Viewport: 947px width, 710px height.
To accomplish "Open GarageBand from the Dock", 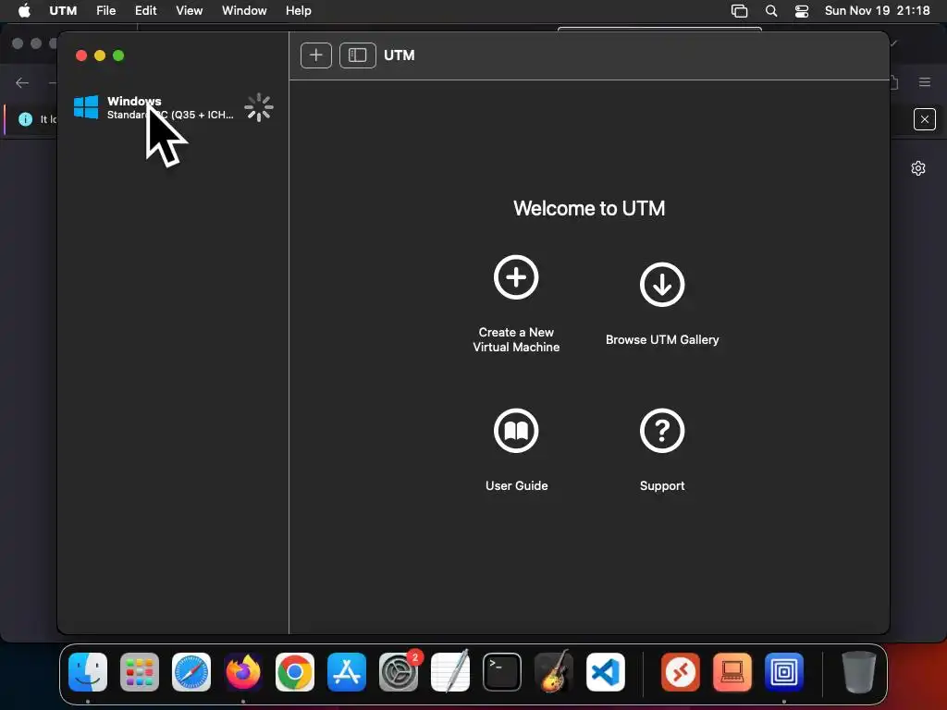I will [553, 672].
